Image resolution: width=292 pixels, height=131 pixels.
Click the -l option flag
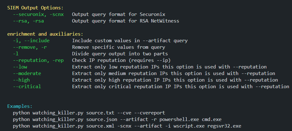tap(16, 54)
